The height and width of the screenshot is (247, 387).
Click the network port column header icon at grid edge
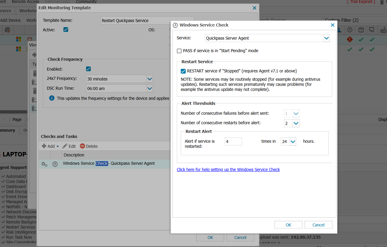coord(383,30)
